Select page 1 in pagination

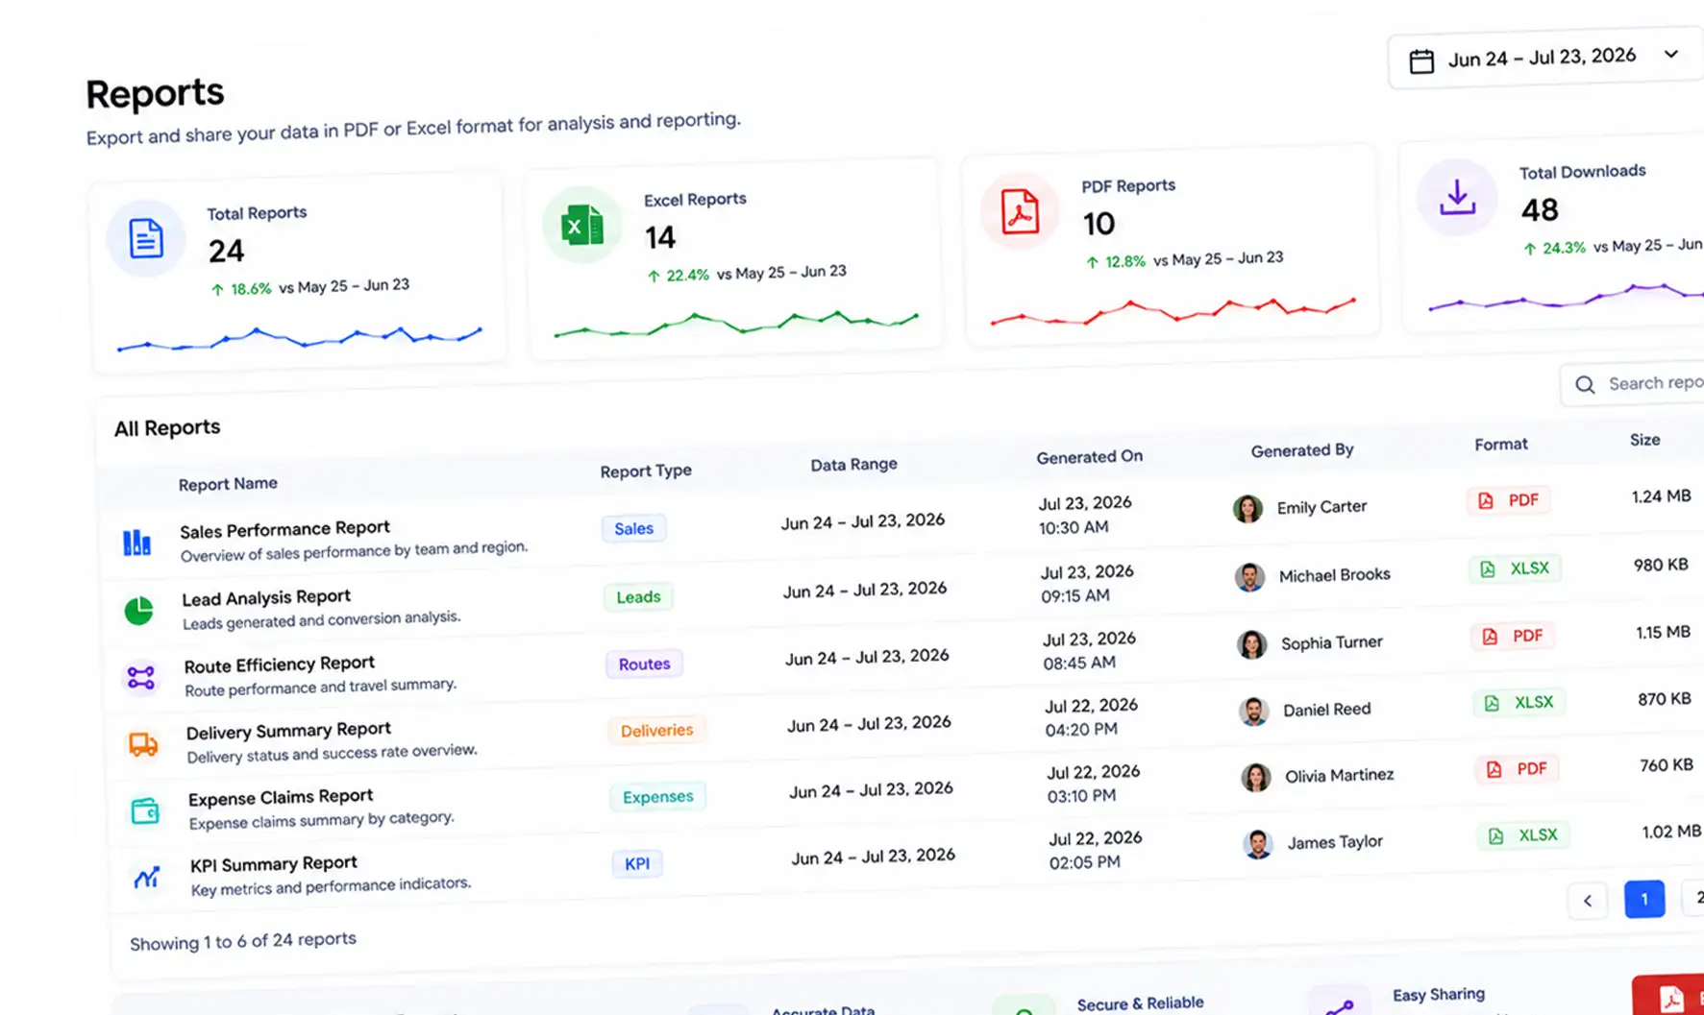1644,900
